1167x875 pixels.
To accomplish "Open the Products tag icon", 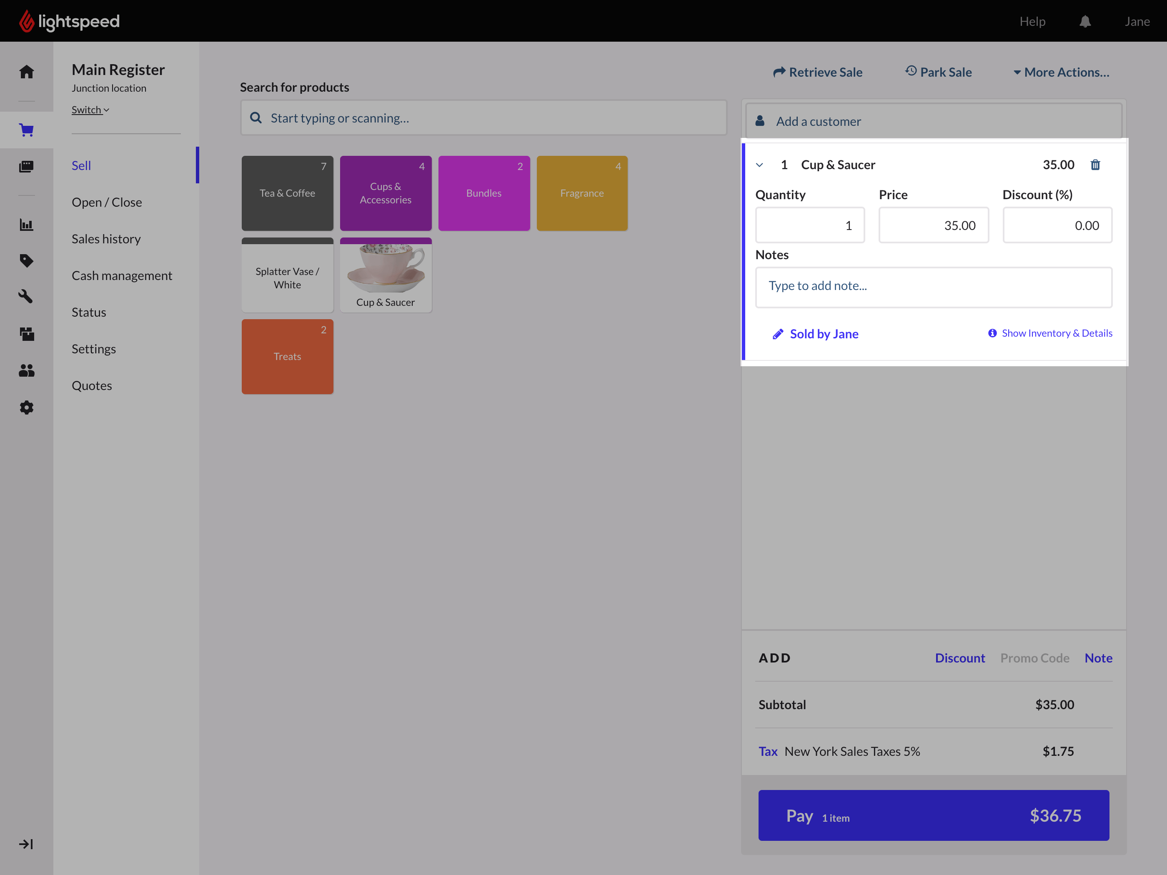I will 26,260.
